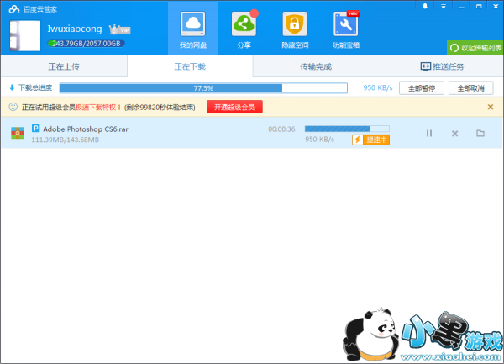Click the 下载总进度 download arrow icon
The image size is (504, 364).
[x=12, y=87]
